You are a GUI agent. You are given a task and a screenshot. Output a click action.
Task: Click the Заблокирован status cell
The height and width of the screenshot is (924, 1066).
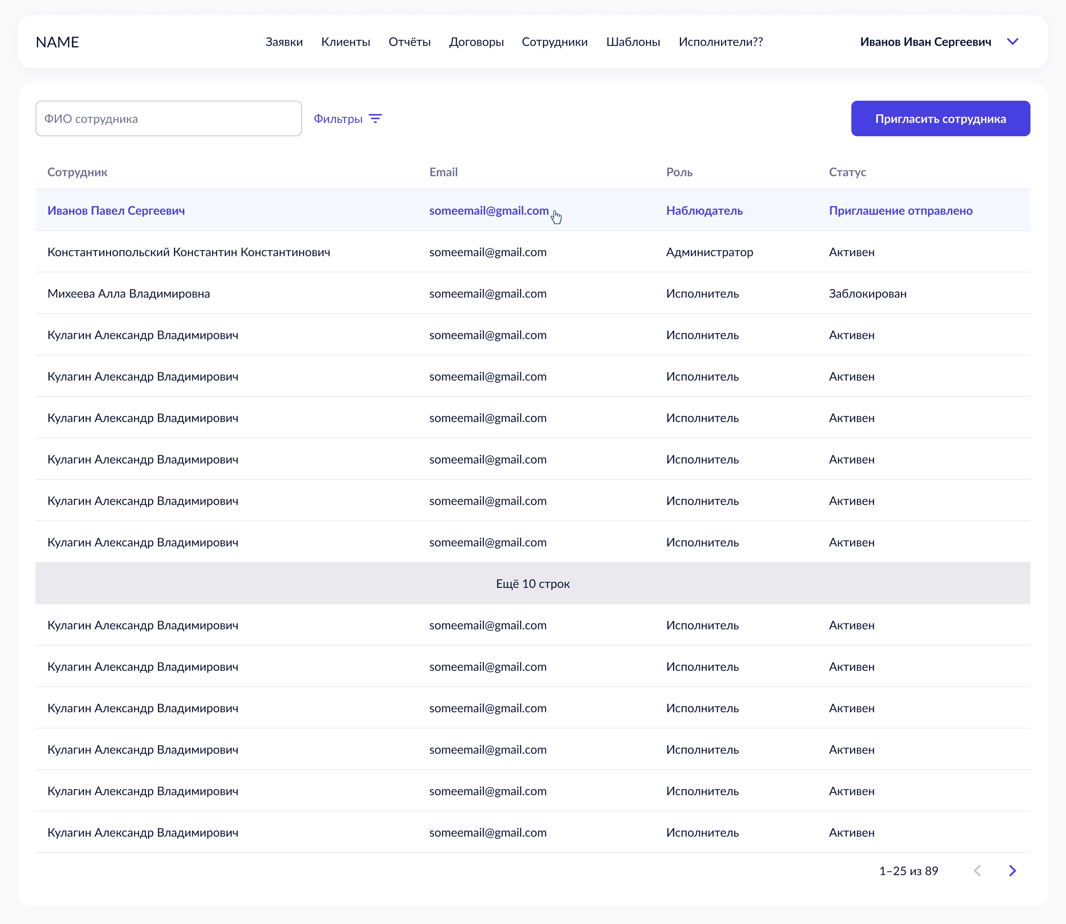868,294
